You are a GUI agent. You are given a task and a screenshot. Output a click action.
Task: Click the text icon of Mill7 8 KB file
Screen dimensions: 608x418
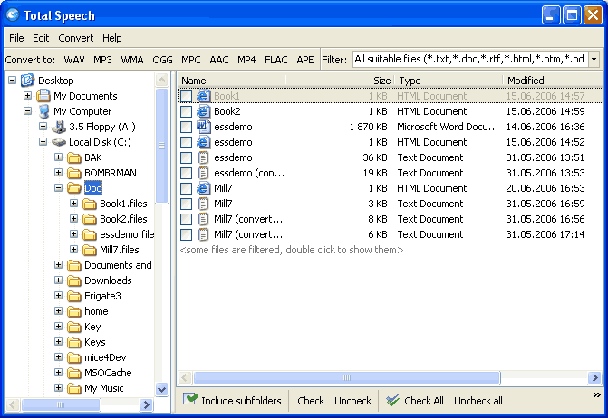203,220
